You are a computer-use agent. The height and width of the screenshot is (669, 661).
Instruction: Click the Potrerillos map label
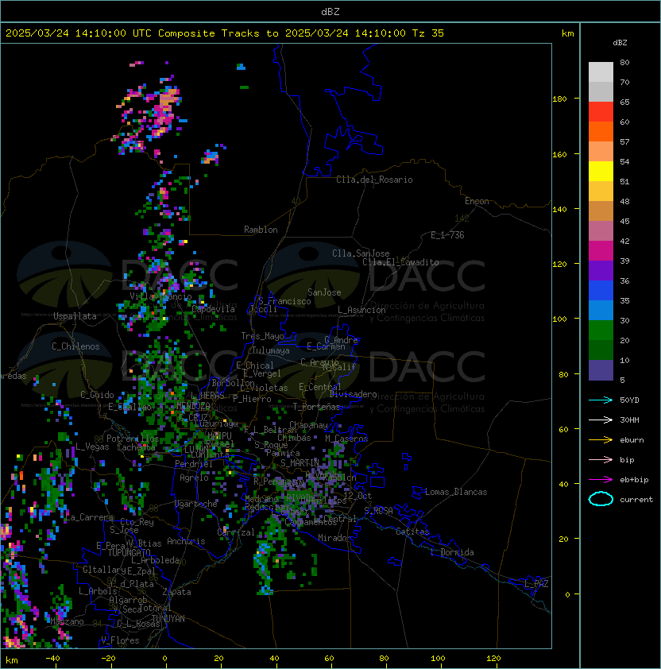(133, 439)
